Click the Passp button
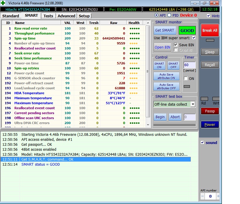240x204 pixels. point(210,111)
